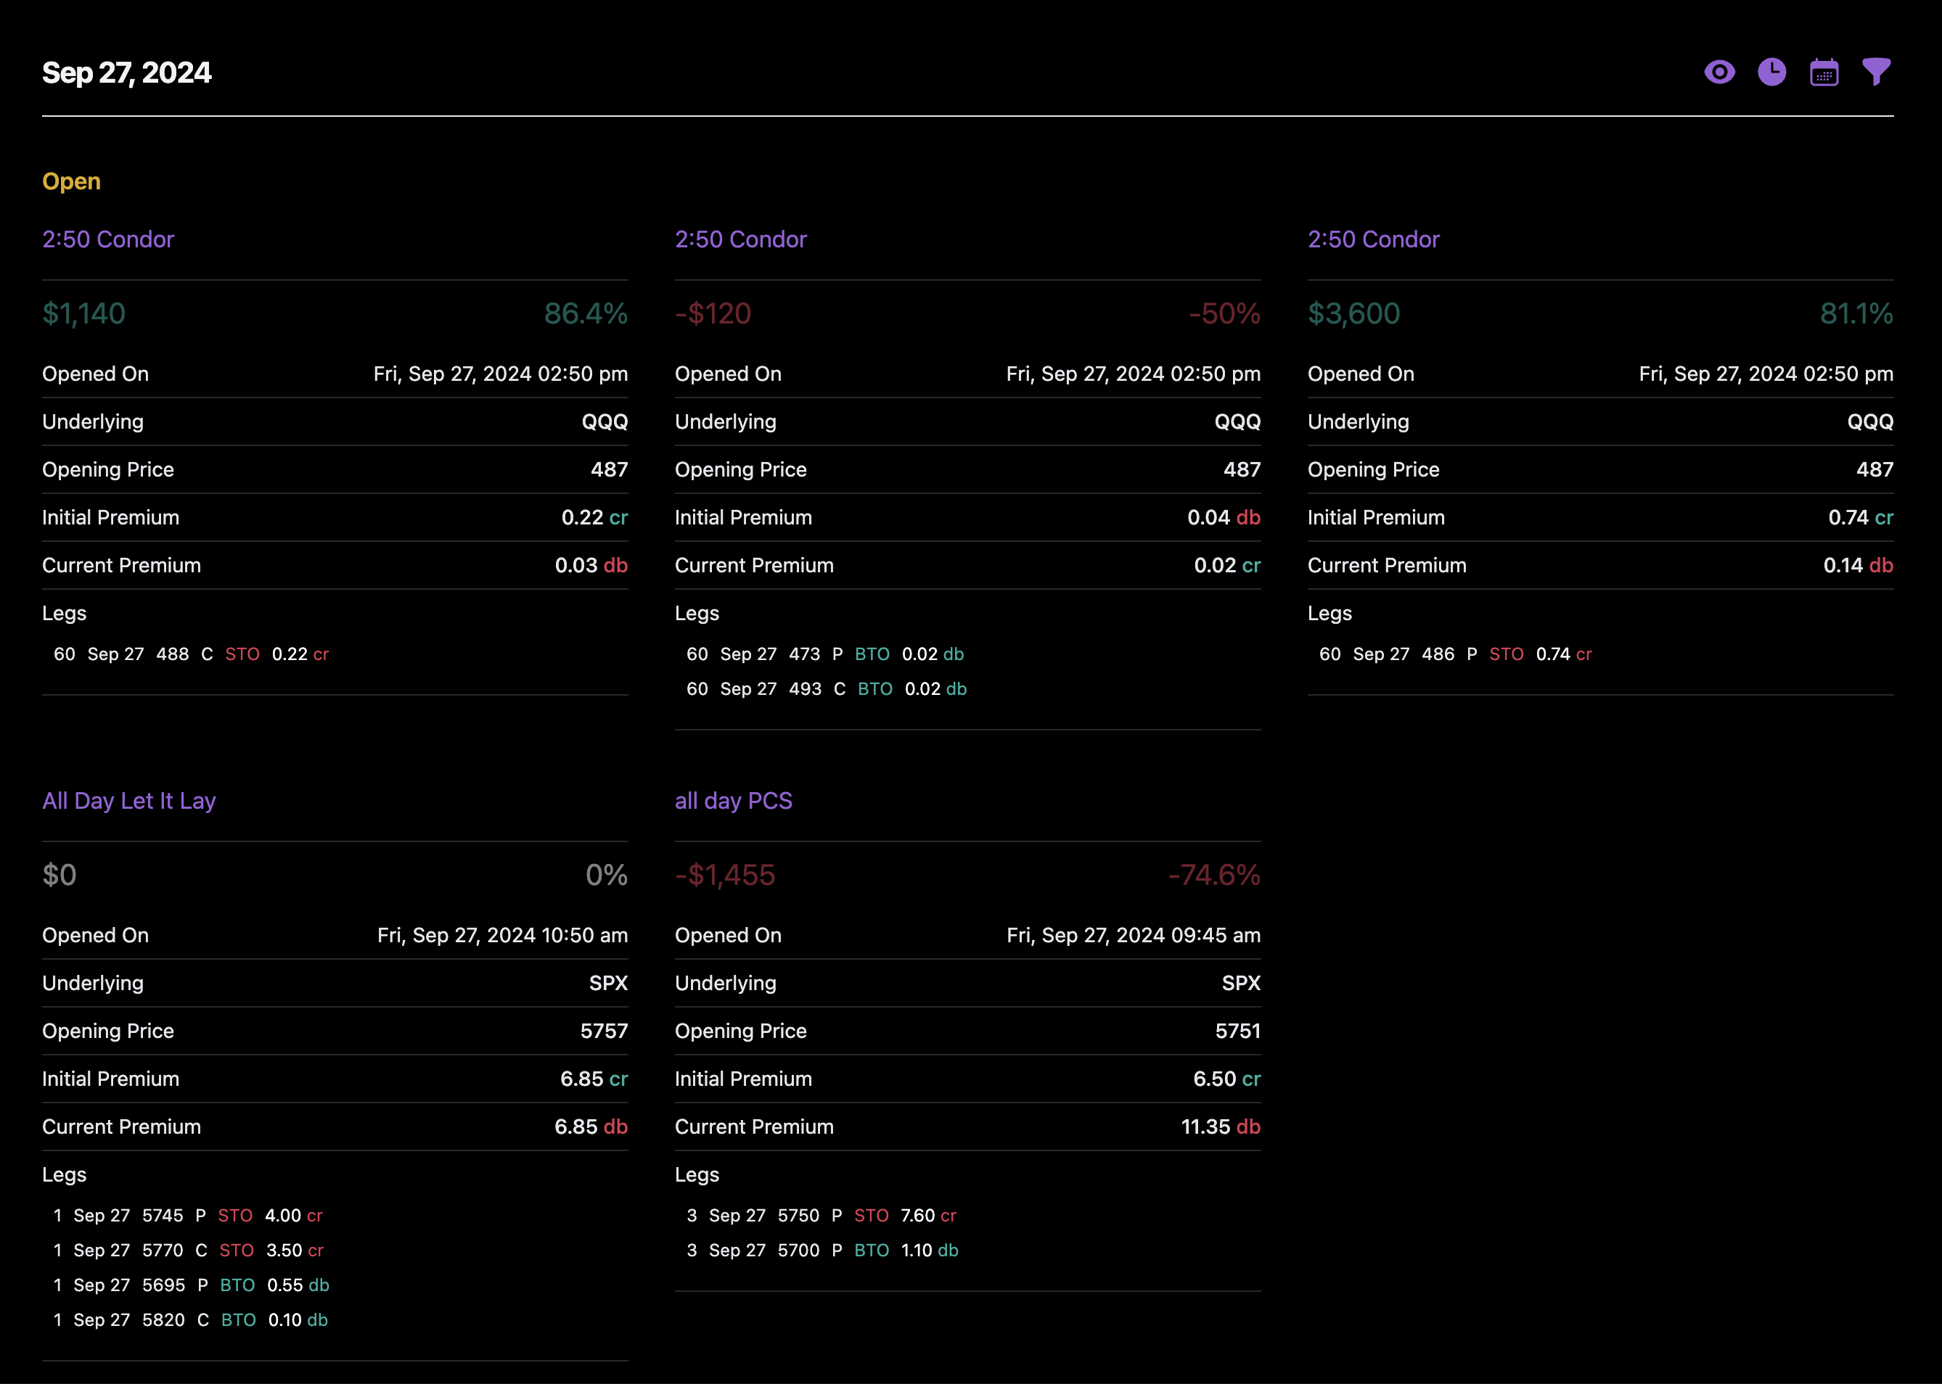Click the 486 P STO leg row
Image resolution: width=1942 pixels, height=1384 pixels.
(x=1455, y=654)
